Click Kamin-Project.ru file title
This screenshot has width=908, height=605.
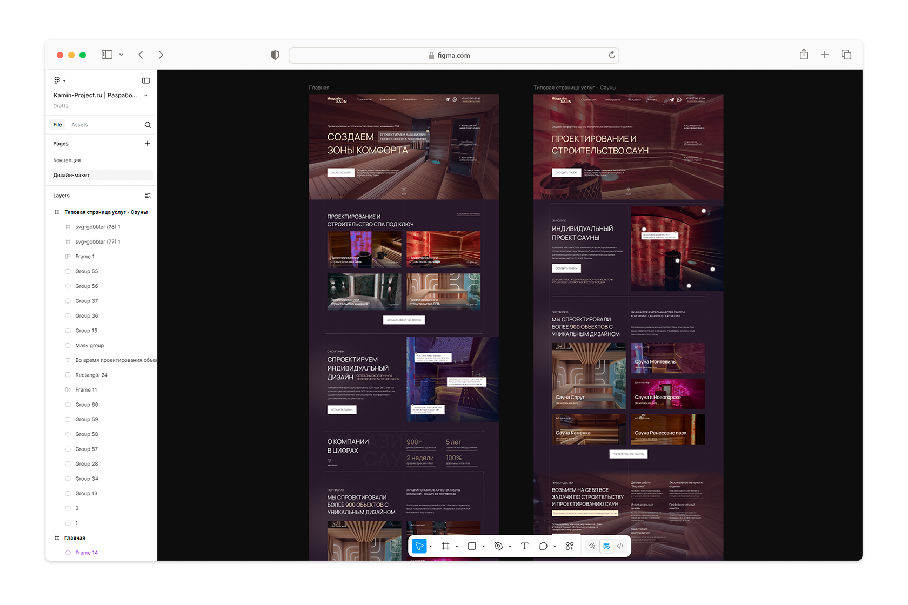coord(95,95)
